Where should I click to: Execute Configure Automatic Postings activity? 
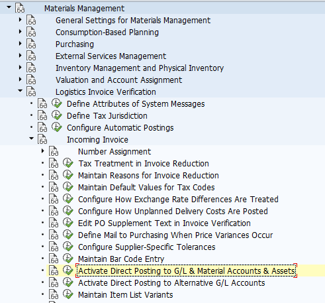tap(57, 127)
